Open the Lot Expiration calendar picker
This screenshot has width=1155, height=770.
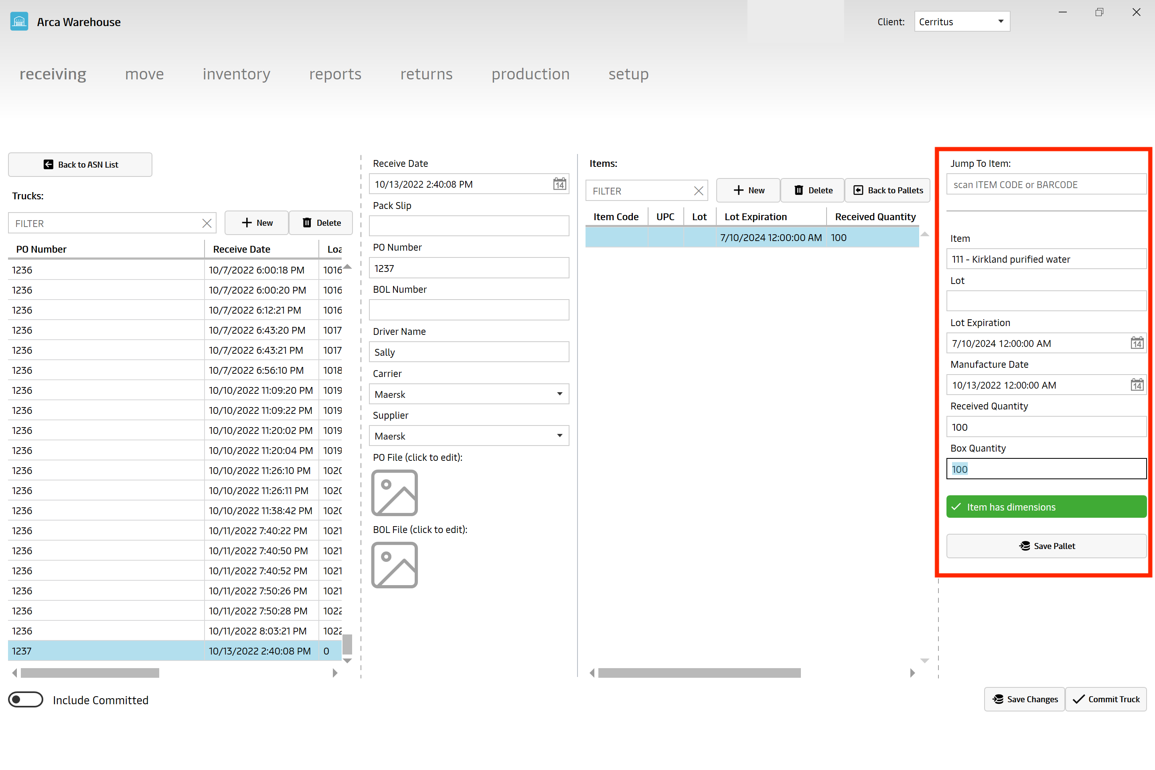(1137, 343)
